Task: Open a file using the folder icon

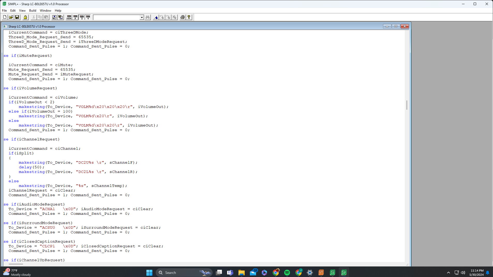Action: click(11, 17)
